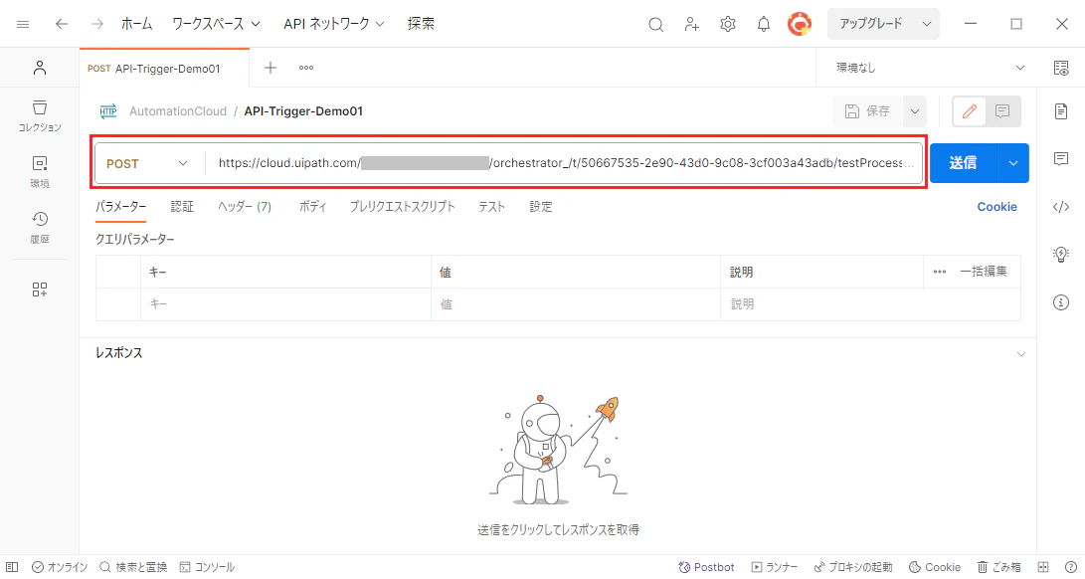Open the 送信 options dropdown arrow
Viewport: 1085px width, 579px height.
pyautogui.click(x=1013, y=163)
